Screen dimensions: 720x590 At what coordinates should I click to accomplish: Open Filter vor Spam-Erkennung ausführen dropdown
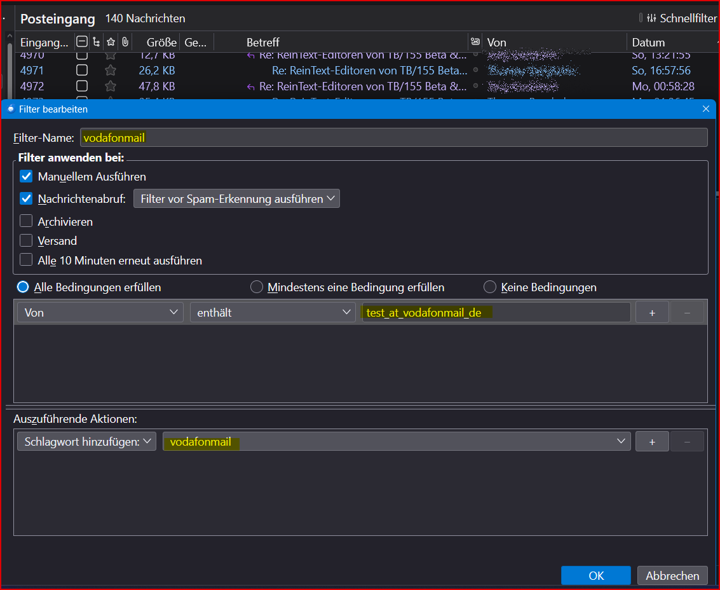(236, 198)
